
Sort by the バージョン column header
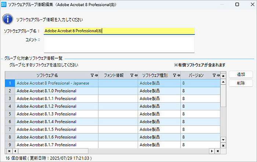(196, 75)
